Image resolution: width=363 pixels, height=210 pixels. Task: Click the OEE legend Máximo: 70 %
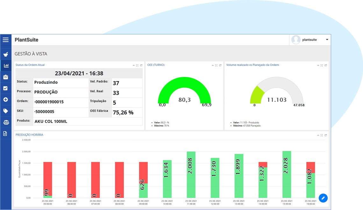pos(161,126)
